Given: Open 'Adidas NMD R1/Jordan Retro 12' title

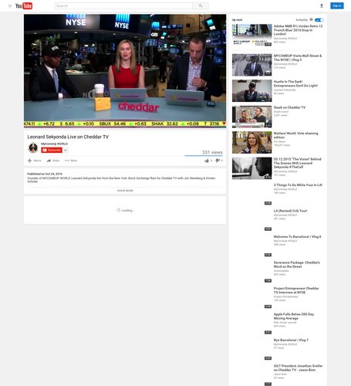Looking at the screenshot, I should click(x=298, y=30).
